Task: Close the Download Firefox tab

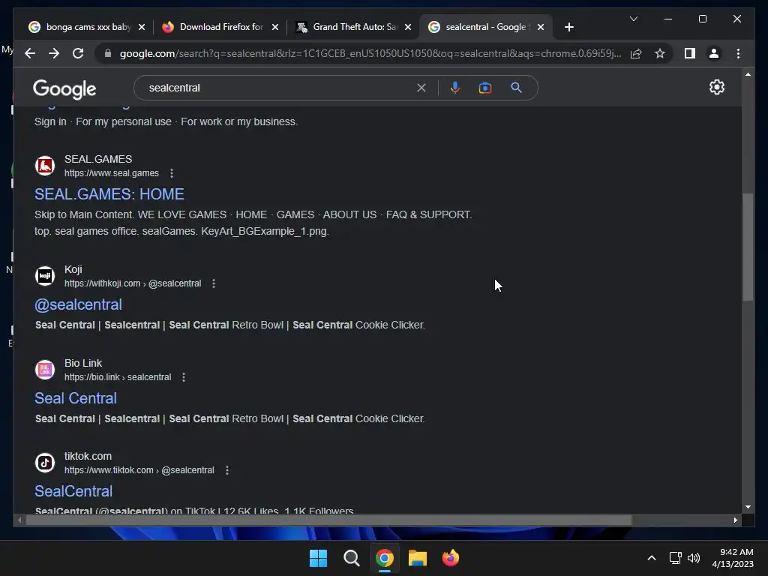Action: pyautogui.click(x=275, y=27)
